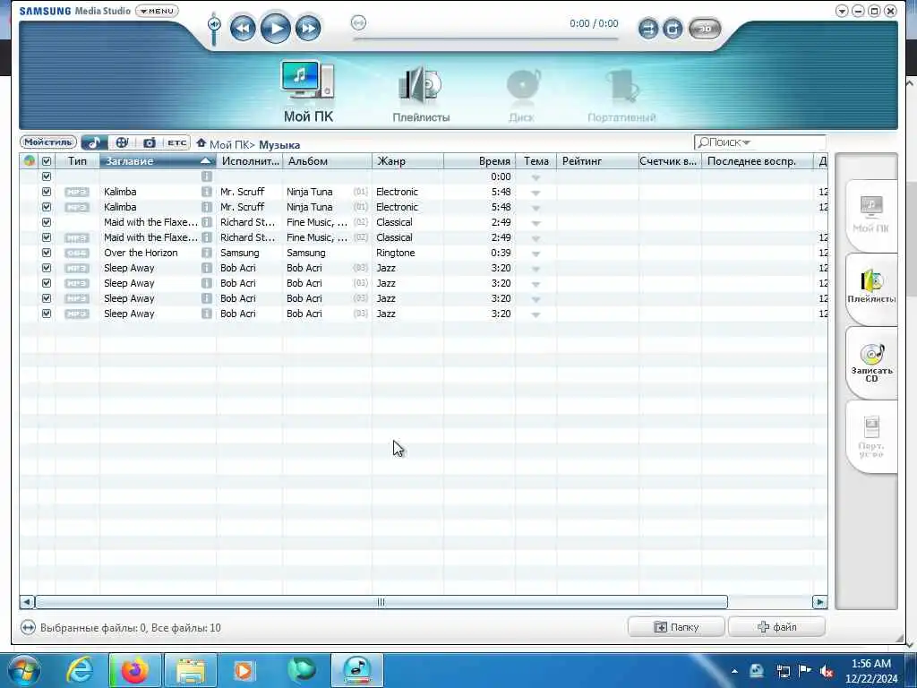The image size is (917, 688).
Task: Expand Тема dropdown for blank first row
Action: point(536,177)
